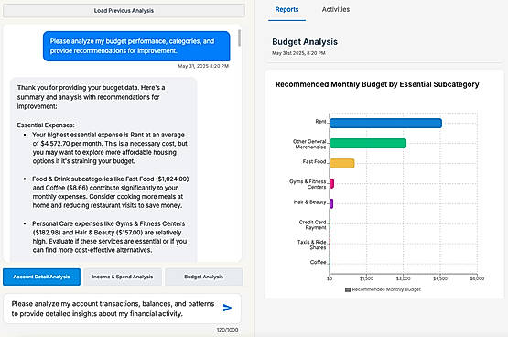508x337 pixels.
Task: Switch to the Reports tab
Action: point(286,10)
